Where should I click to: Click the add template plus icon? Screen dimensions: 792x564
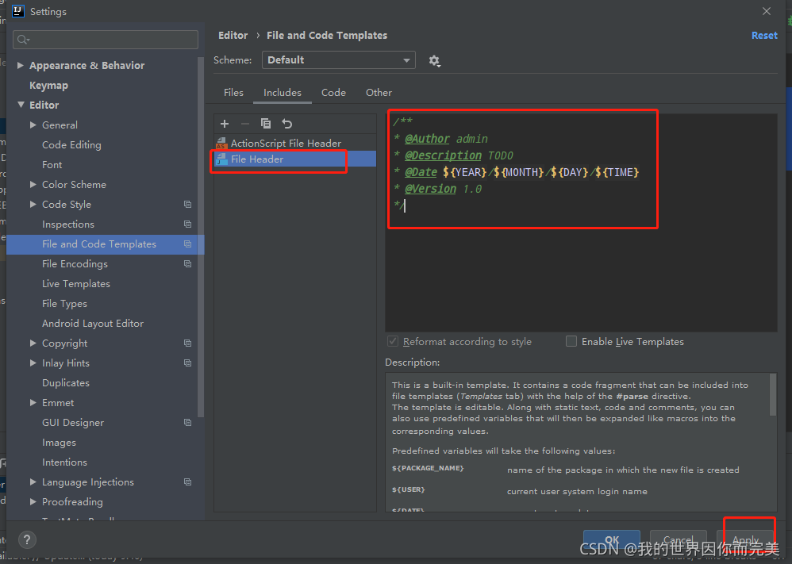[225, 124]
